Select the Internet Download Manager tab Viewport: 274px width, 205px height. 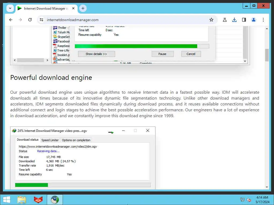pos(46,9)
